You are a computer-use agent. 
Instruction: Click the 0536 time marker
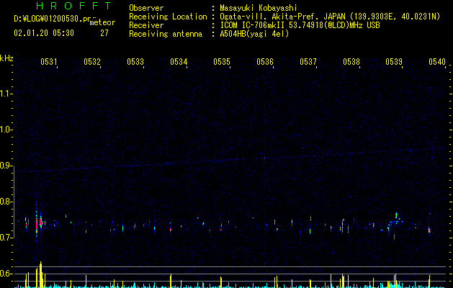[x=265, y=61]
